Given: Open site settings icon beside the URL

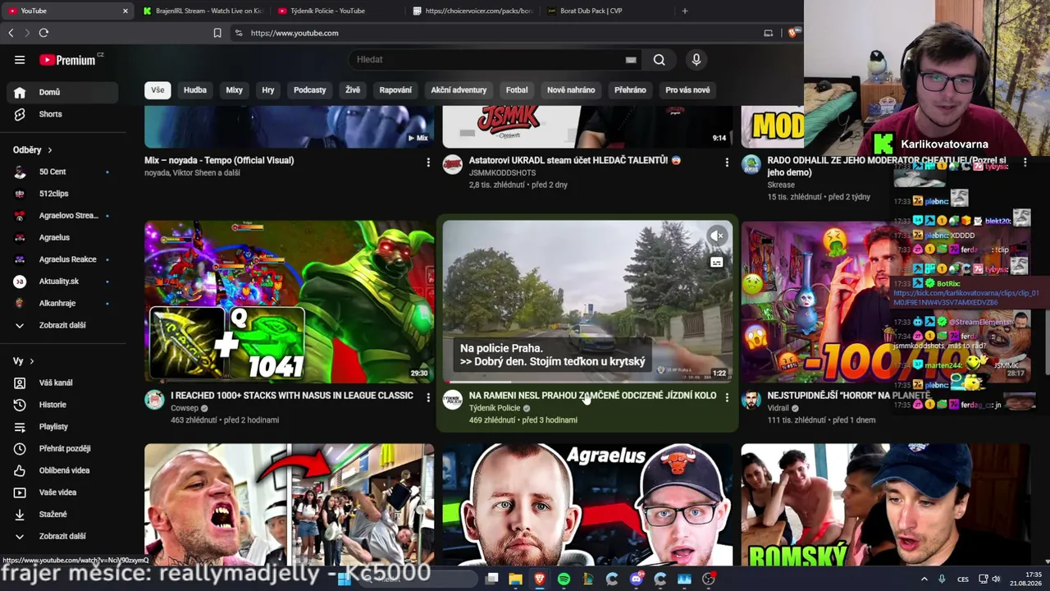Looking at the screenshot, I should pos(239,33).
